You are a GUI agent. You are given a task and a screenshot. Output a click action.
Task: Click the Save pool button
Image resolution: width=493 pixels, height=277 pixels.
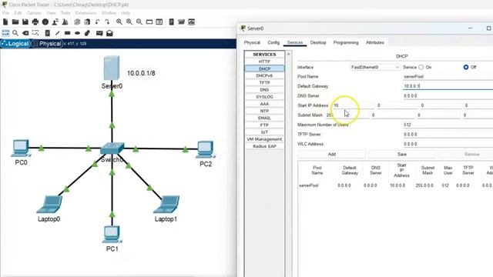tap(402, 154)
